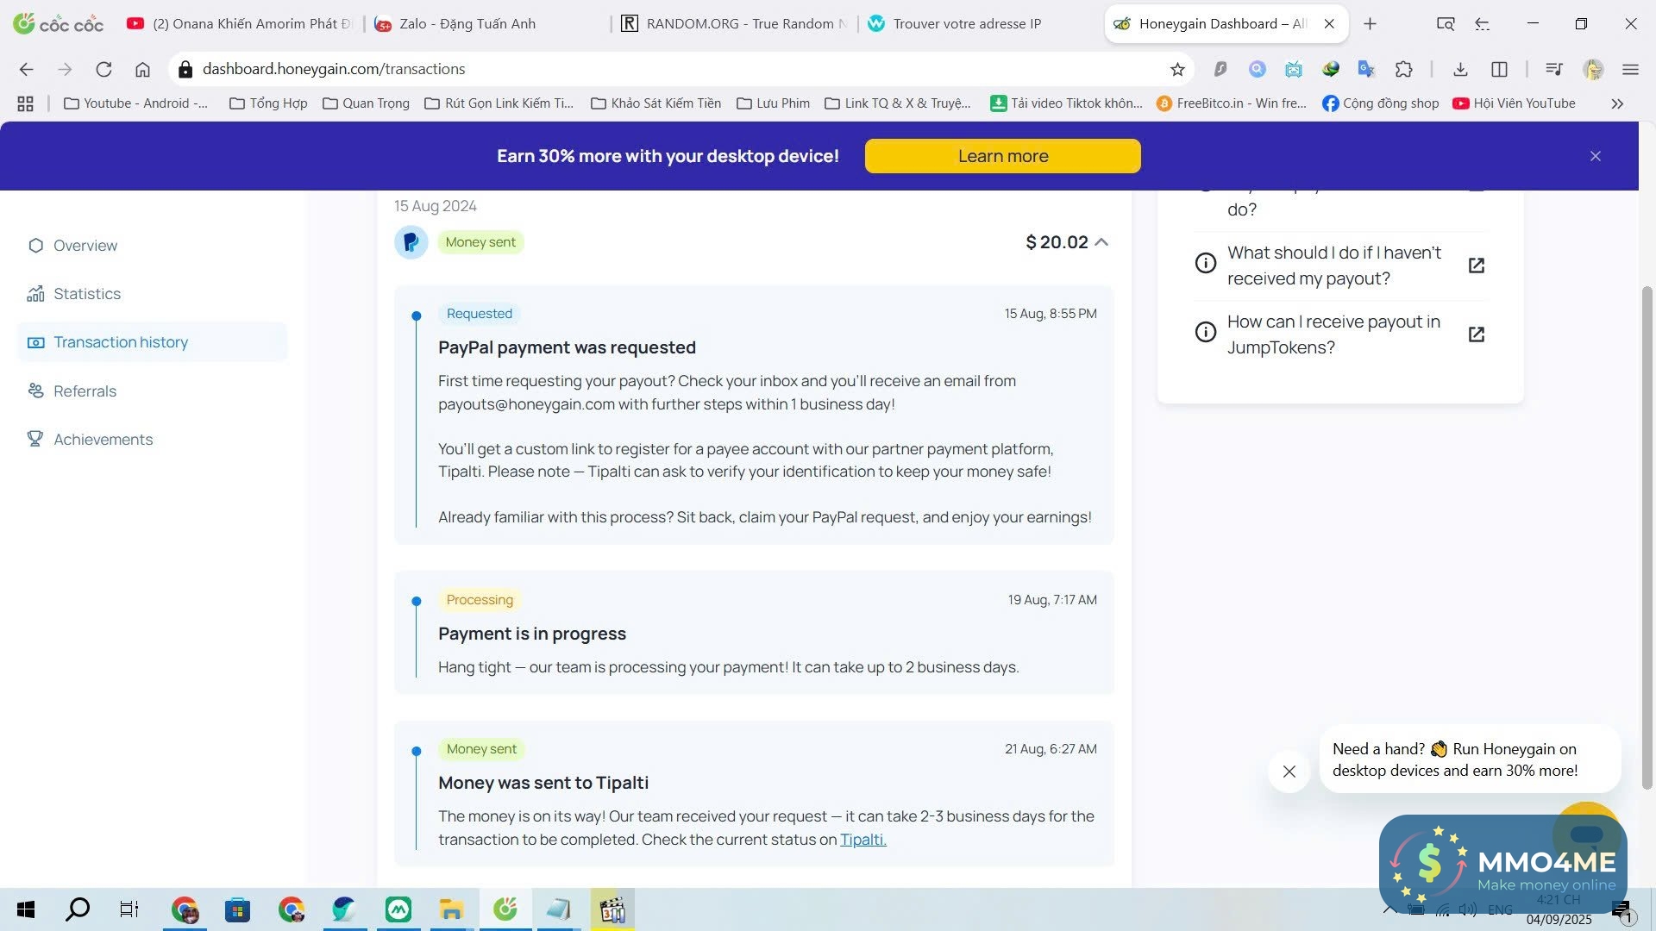
Task: Close the "Need a hand?" popup
Action: (1289, 772)
